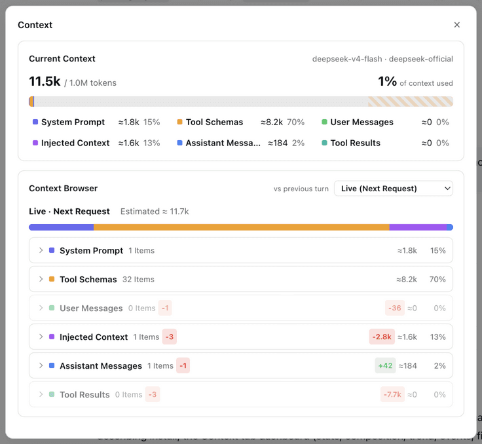Click the blue Assistant Messages legend square
This screenshot has width=482, height=444.
coord(180,143)
